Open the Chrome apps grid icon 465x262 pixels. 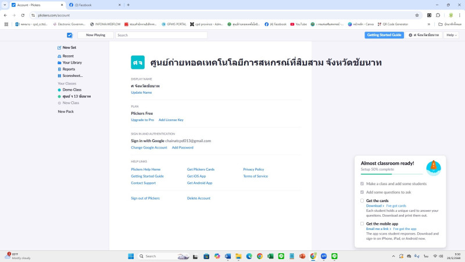click(6, 24)
